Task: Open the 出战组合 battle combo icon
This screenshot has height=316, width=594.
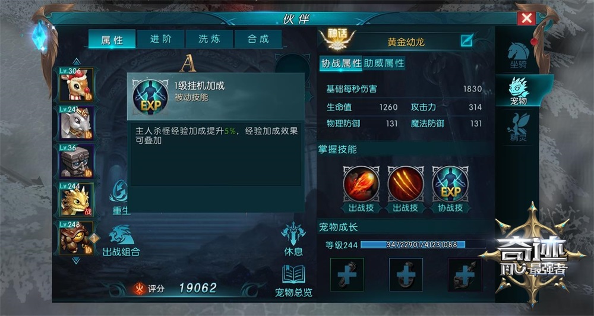Action: [x=121, y=240]
